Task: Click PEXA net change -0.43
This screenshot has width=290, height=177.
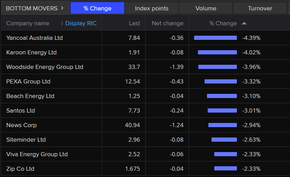Action: pos(177,81)
